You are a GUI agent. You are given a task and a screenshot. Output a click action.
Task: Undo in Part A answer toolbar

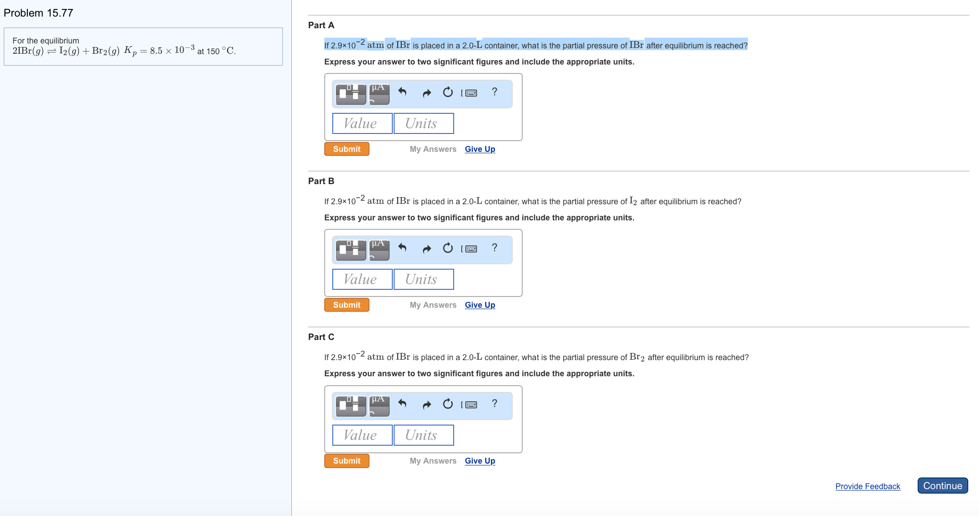(x=402, y=92)
